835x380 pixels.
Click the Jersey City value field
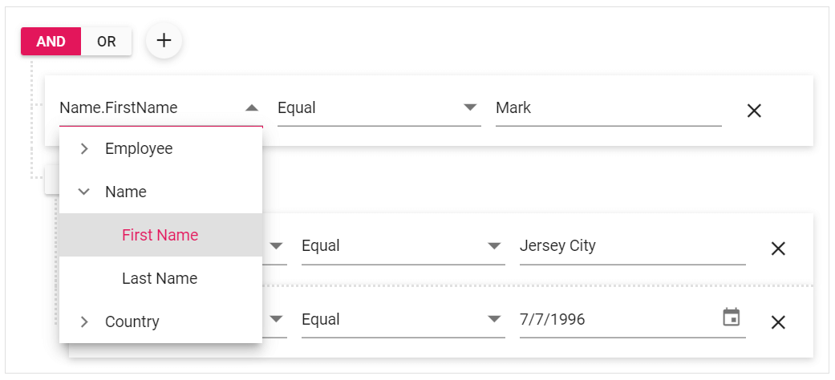631,246
